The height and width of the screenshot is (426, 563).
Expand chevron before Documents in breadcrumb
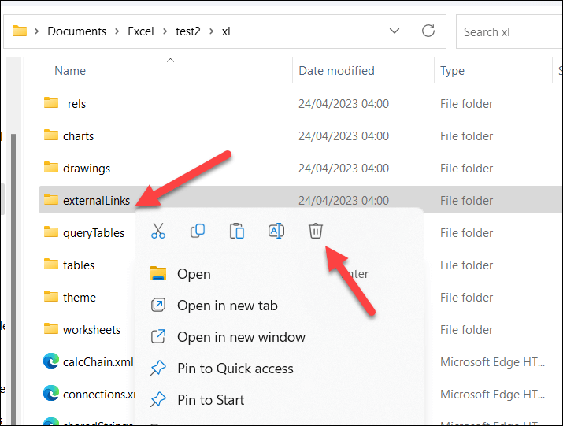pos(37,31)
